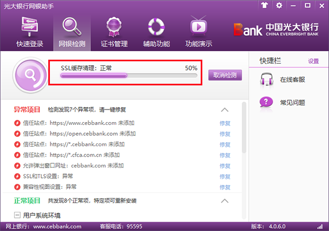This screenshot has width=329, height=231.
Task: Click red alert icon beside www.cebbank.com
Action: [17, 123]
